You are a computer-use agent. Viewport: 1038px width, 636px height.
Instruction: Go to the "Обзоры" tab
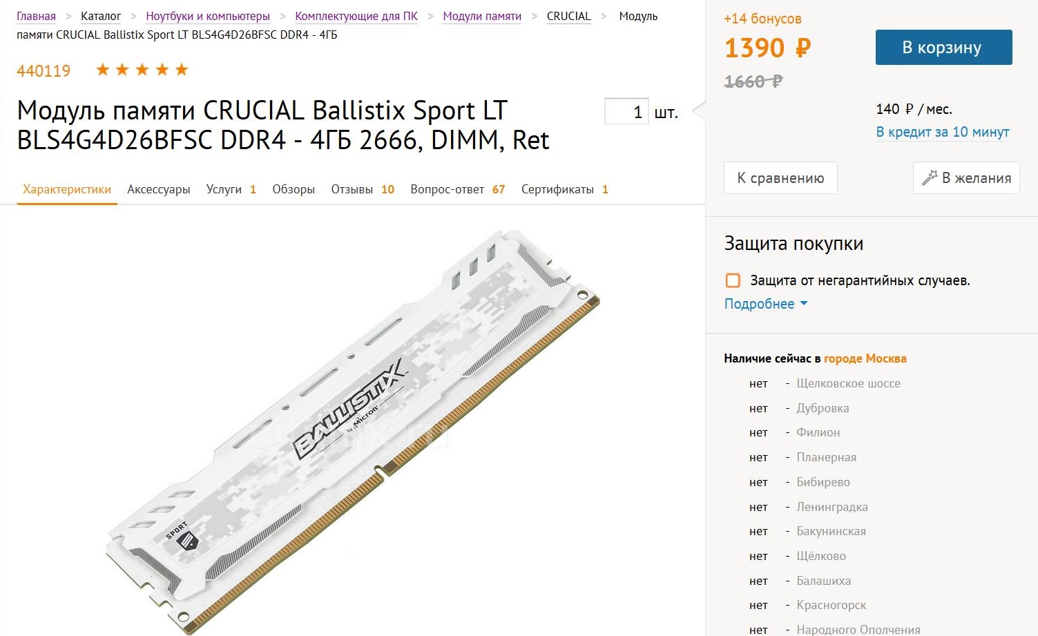pyautogui.click(x=294, y=189)
